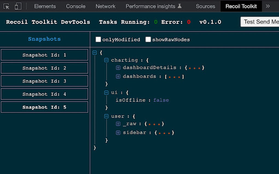Enable the showRawNodes checkbox
Screen dimensions: 279x174
[148, 39]
